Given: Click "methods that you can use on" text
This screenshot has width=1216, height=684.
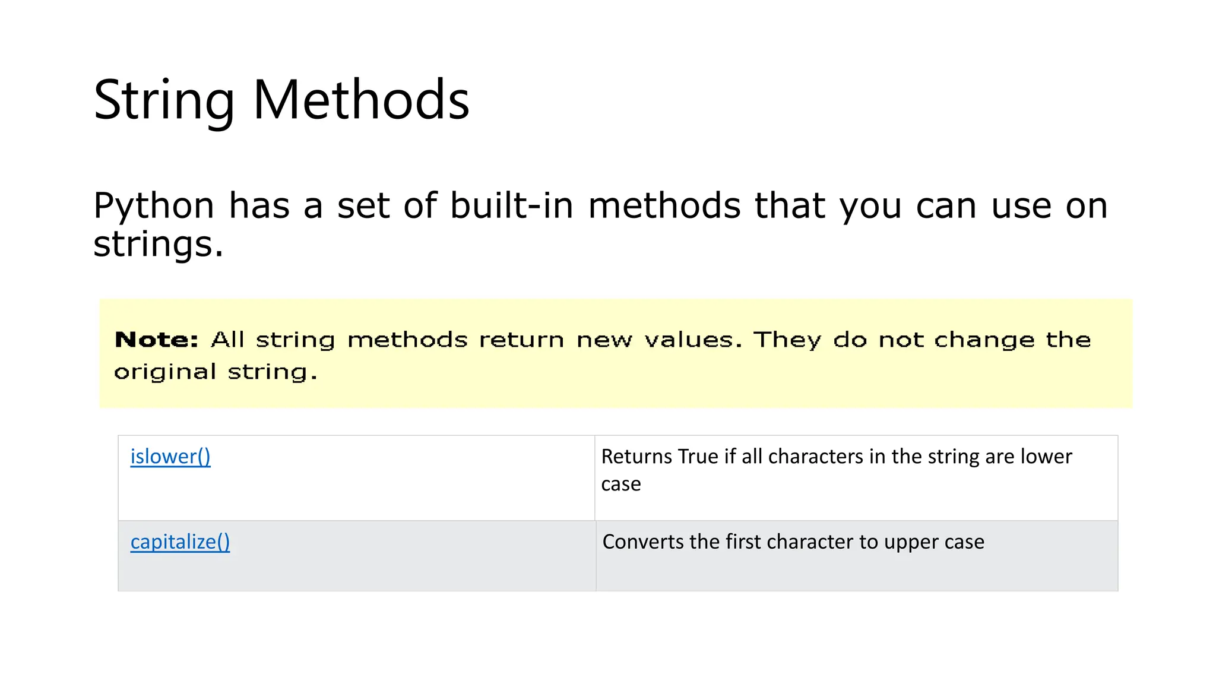Looking at the screenshot, I should [848, 205].
